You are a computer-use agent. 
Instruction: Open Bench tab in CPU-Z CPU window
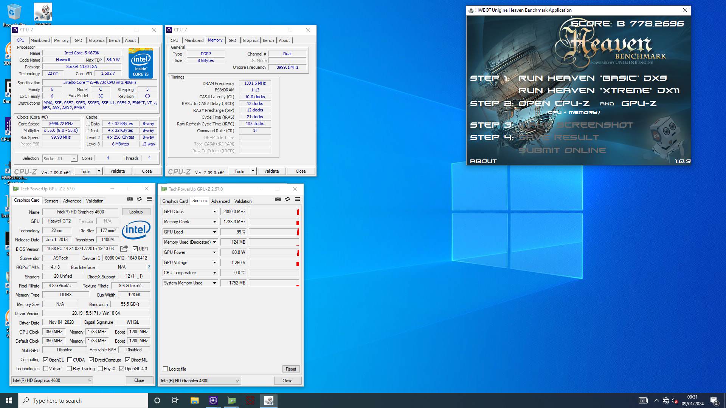[x=115, y=40]
